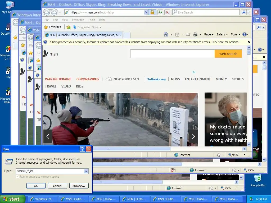Click the protected mode icon in front status bar

click(218, 155)
